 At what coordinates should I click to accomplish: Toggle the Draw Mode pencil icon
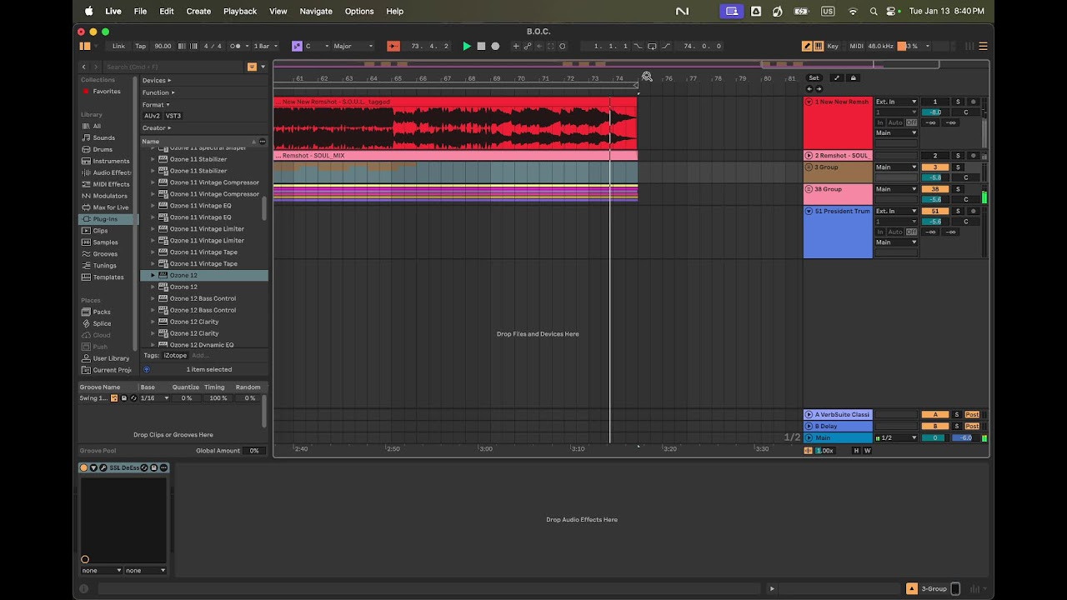coord(807,46)
